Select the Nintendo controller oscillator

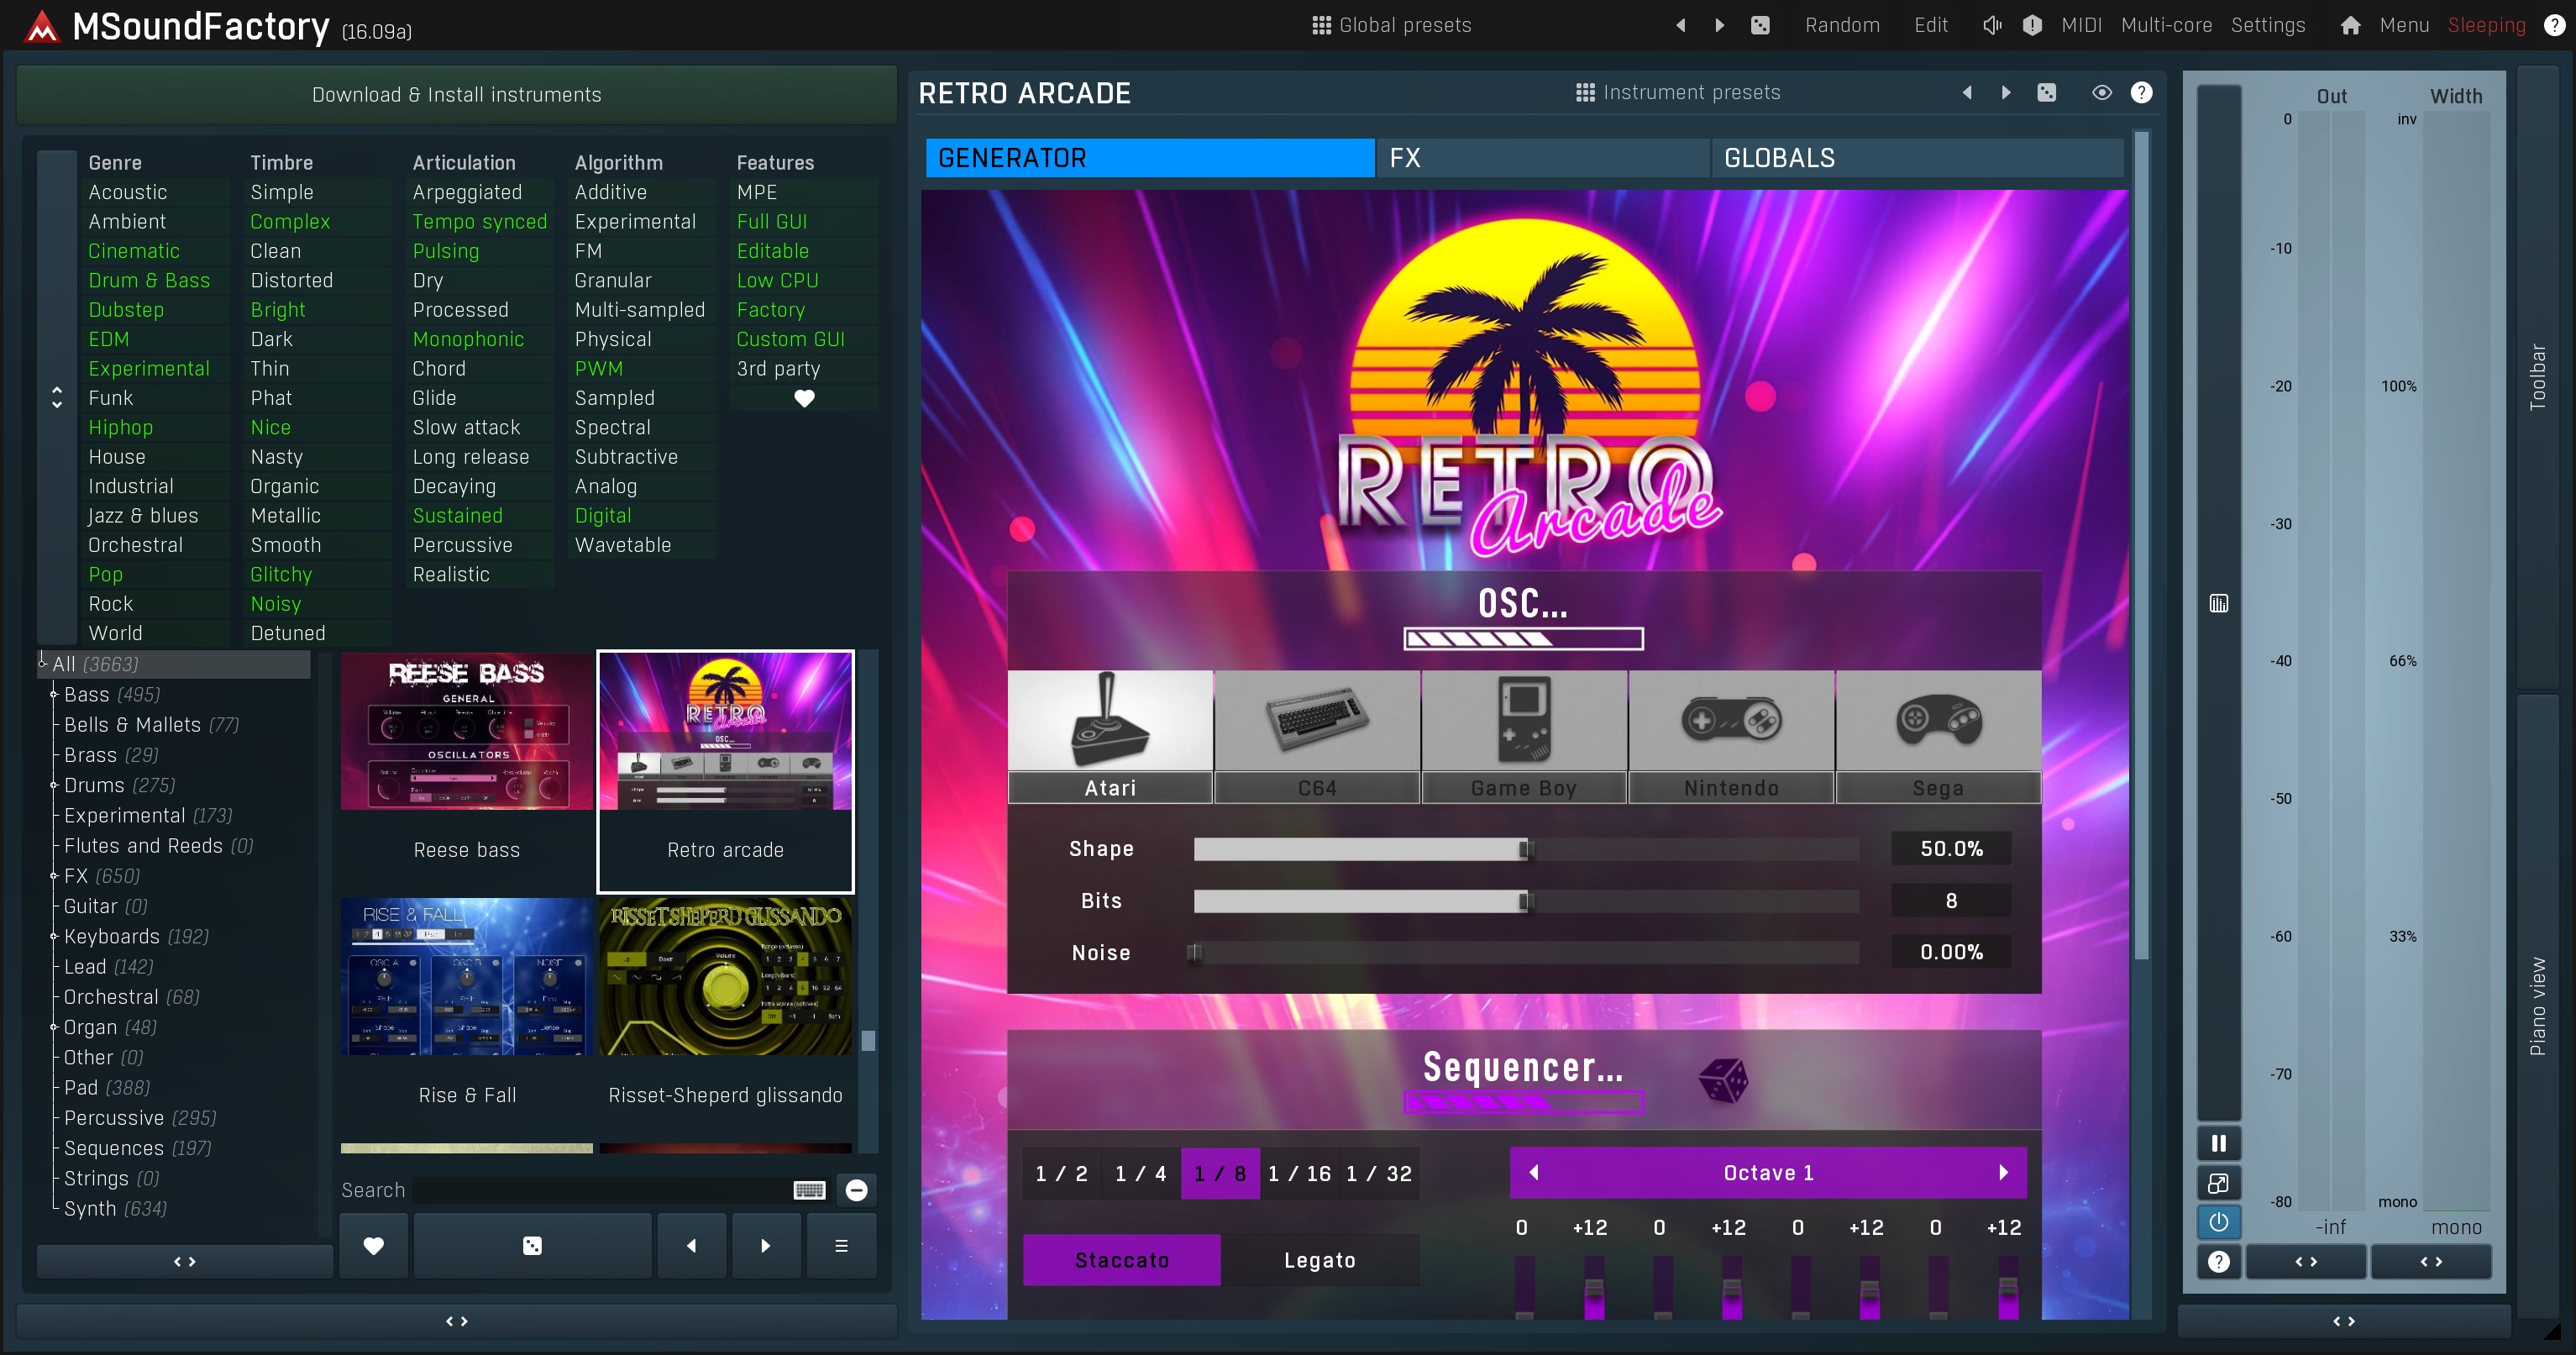(1731, 736)
